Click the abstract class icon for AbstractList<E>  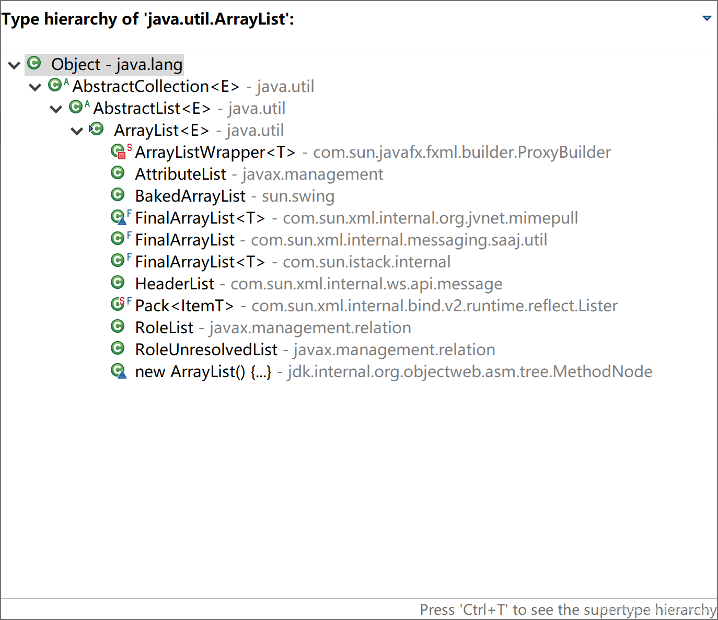76,108
